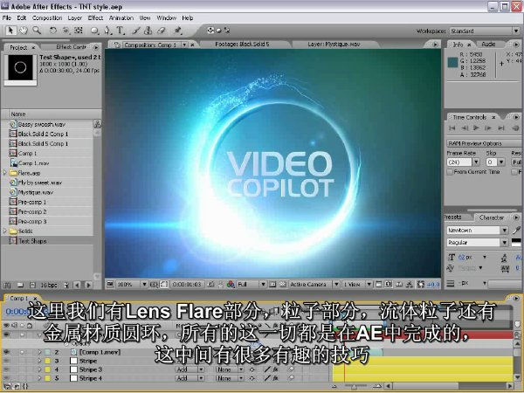Toggle visibility of Comp 1.mov layer
The image size is (524, 393).
pyautogui.click(x=6, y=352)
